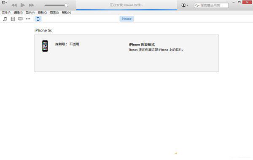Open the 商店(S) menu

54,13
